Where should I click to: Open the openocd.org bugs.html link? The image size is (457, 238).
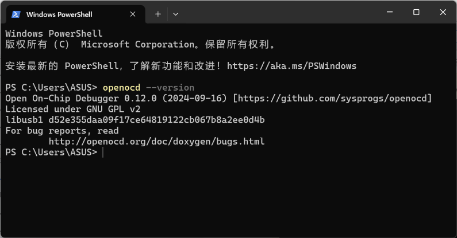[x=156, y=141]
